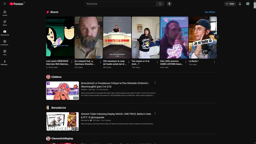Click Tout afficher link
This screenshot has width=256, height=144.
(x=210, y=12)
